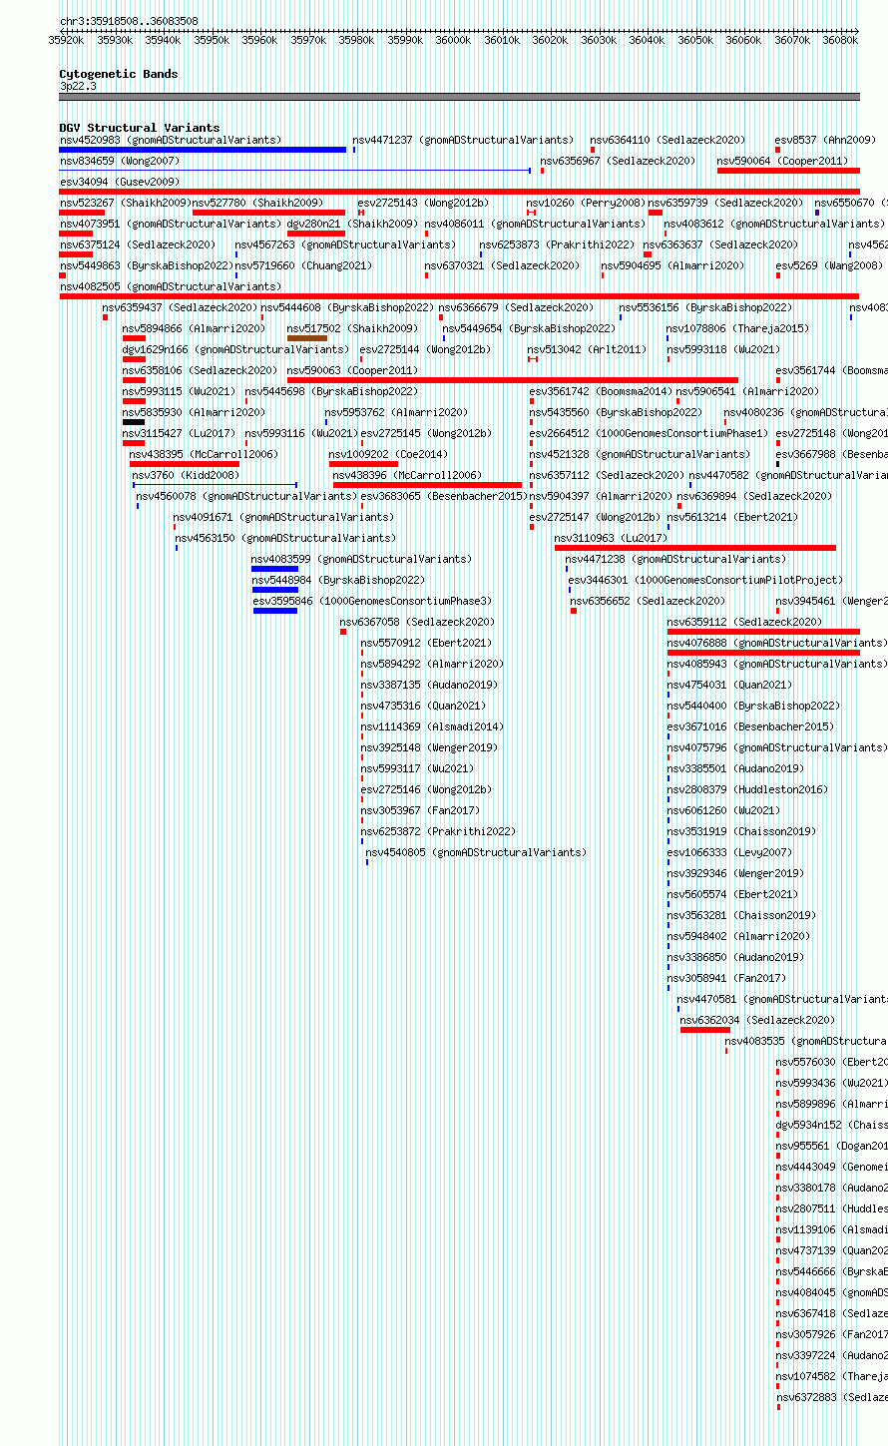
Task: Select the 35970k ruler tick label
Action: pos(308,40)
